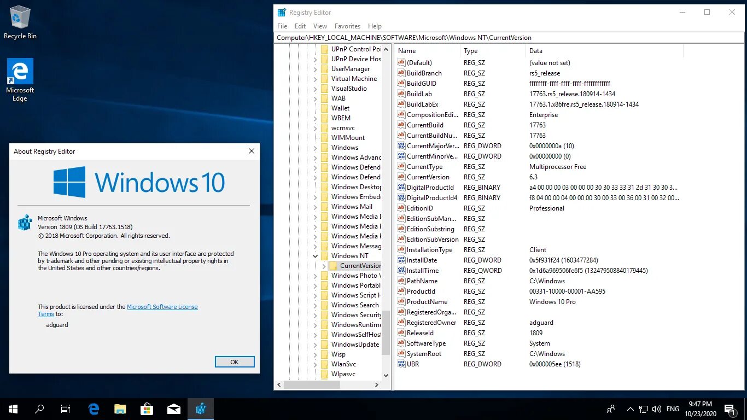
Task: Open Task View on the taskbar
Action: (x=66, y=409)
